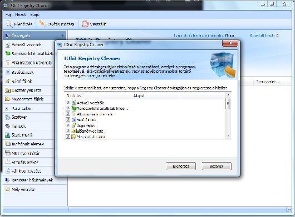Screen dimensions: 295x217
Task: Select Betűtípusok icon in sidebar
Action: click(x=7, y=72)
